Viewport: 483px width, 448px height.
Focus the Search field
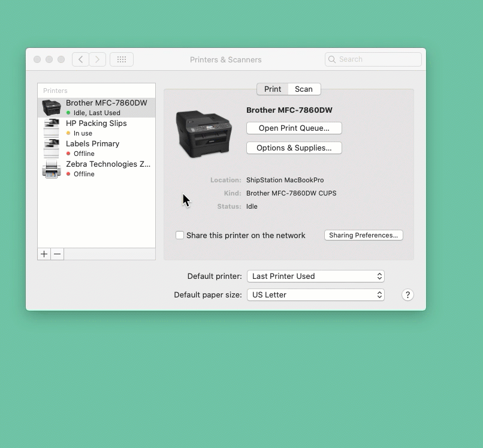point(373,59)
